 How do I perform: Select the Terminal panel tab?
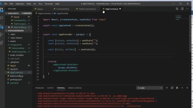pyautogui.click(x=61, y=88)
